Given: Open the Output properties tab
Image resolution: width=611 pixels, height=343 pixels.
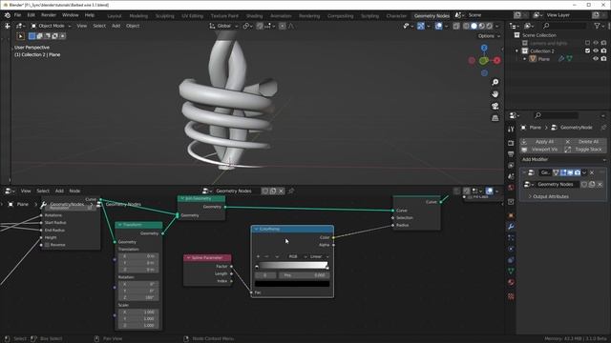Looking at the screenshot, I should click(x=511, y=154).
